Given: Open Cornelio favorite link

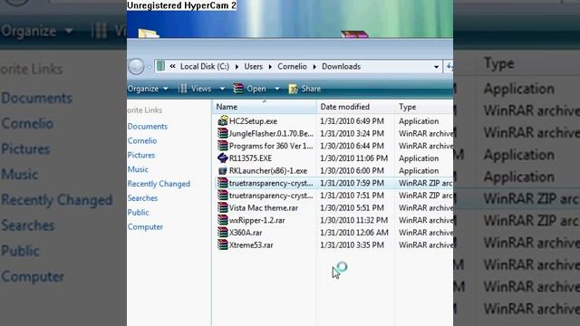Looking at the screenshot, I should [x=142, y=141].
